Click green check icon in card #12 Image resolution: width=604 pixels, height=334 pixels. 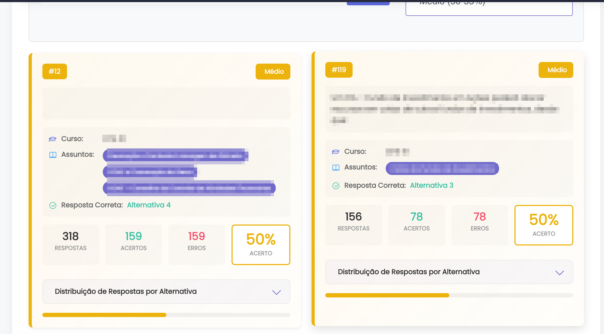pyautogui.click(x=53, y=205)
